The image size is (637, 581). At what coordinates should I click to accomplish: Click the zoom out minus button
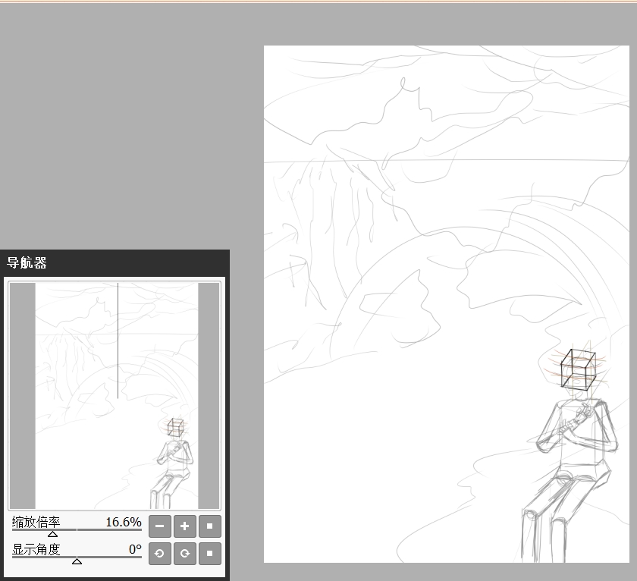pyautogui.click(x=160, y=526)
